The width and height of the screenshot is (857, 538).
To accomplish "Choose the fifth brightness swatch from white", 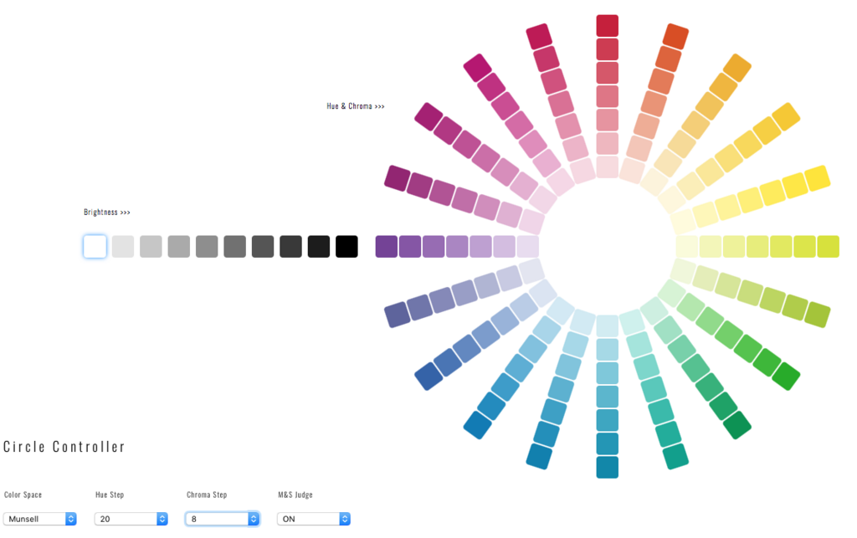I will (x=207, y=246).
